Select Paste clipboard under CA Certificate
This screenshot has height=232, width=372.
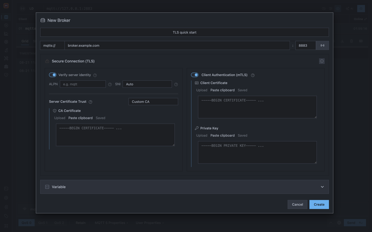[80, 118]
